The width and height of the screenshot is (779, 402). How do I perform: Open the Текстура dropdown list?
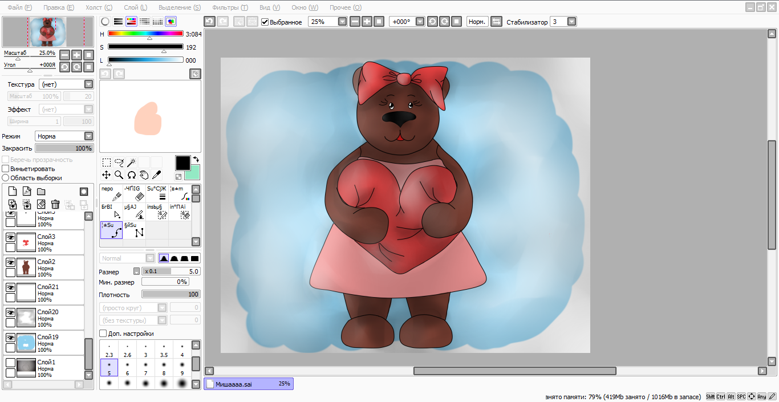[88, 84]
